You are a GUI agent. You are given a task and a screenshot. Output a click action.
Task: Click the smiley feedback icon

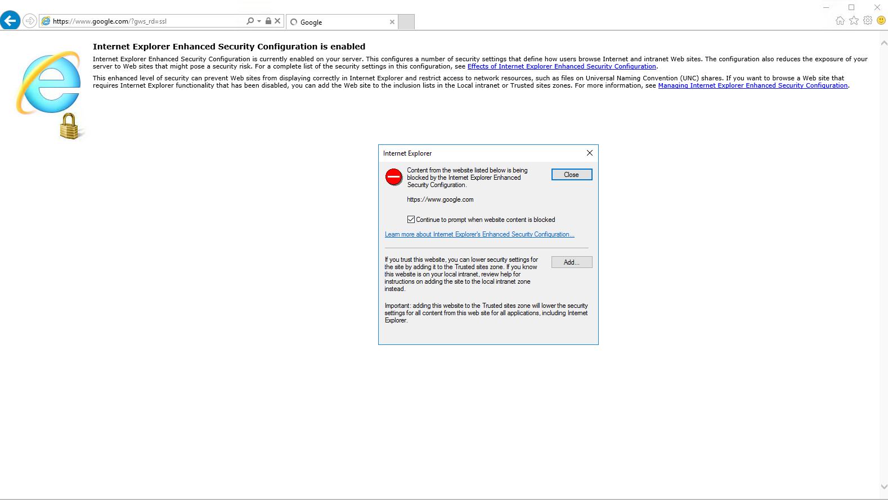point(881,20)
